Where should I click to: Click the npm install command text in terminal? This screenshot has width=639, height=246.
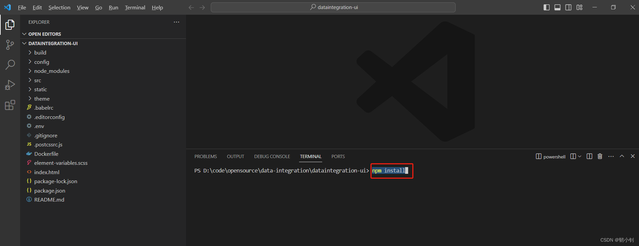tap(388, 170)
